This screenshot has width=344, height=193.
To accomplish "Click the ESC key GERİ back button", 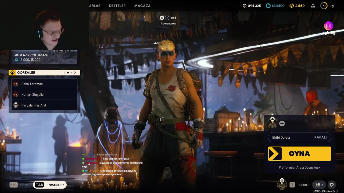I will coord(19,185).
